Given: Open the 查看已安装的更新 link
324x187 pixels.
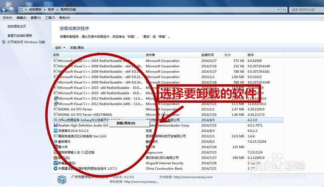Looking at the screenshot, I should [x=20, y=36].
